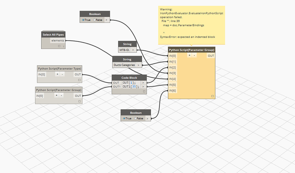Remove an input with - on the large Python node
Image resolution: width=295 pixels, height=173 pixels.
click(194, 55)
